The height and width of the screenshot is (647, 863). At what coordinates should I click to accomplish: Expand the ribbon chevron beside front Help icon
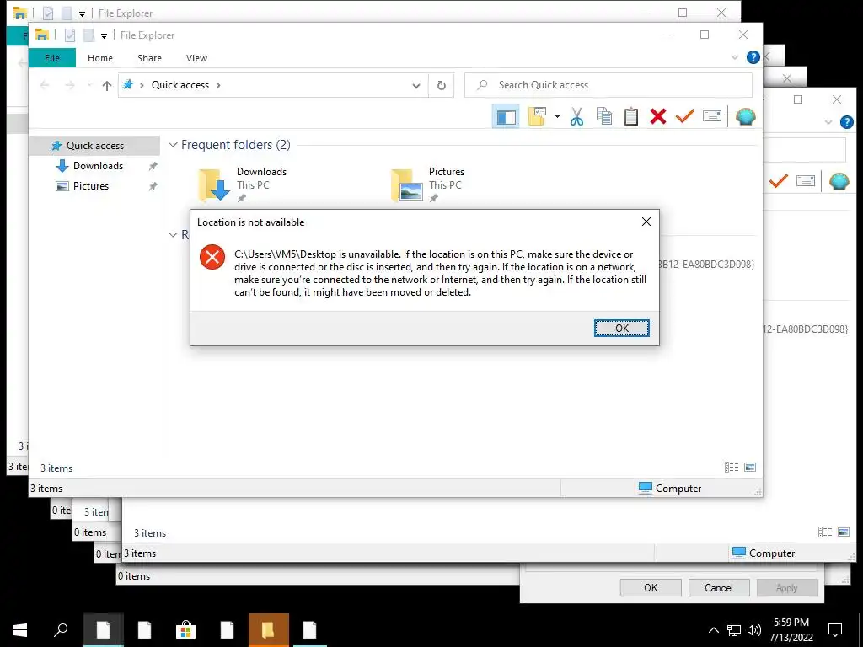[x=734, y=57]
